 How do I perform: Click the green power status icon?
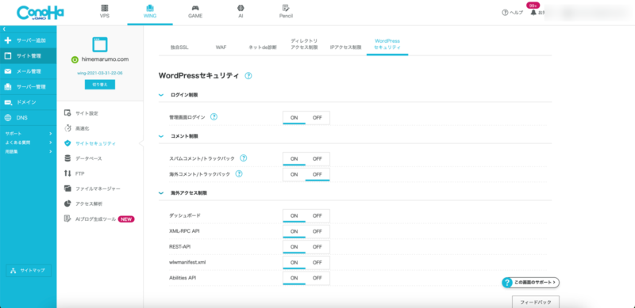[75, 59]
